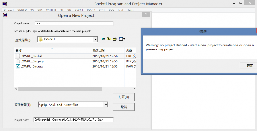Click the Shelxtl app icon in main title bar
Viewport: 257px width, 131px height.
tap(4, 4)
